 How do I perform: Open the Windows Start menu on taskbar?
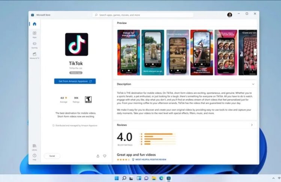click(x=117, y=178)
